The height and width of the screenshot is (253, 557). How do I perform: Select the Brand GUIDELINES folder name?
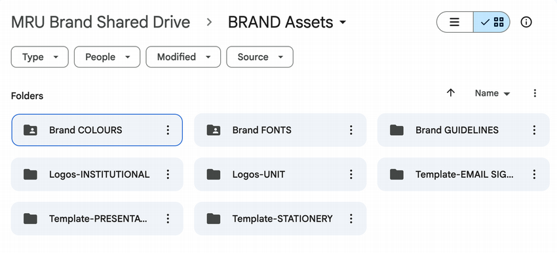[x=457, y=130]
